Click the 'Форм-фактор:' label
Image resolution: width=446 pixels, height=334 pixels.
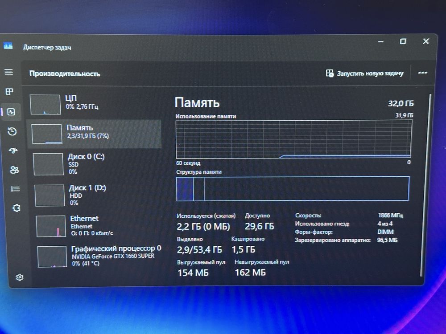[314, 232]
